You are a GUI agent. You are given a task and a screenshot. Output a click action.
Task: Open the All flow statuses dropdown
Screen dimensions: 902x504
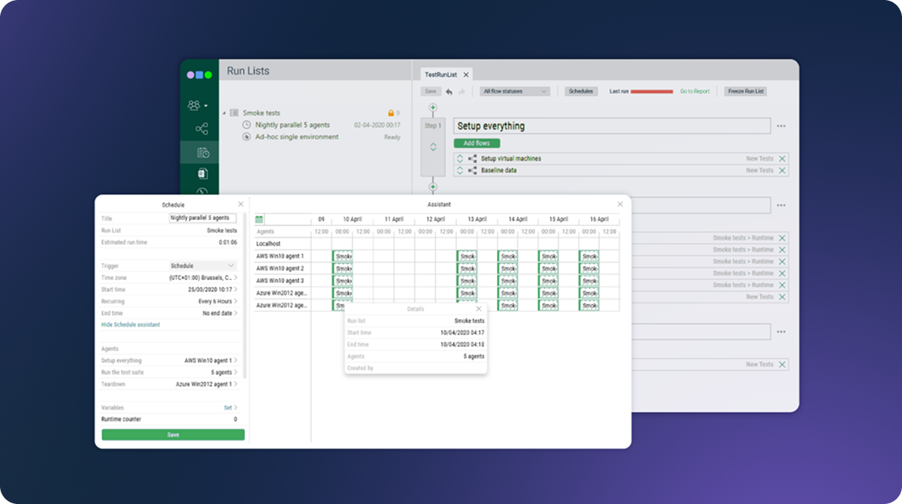(515, 91)
